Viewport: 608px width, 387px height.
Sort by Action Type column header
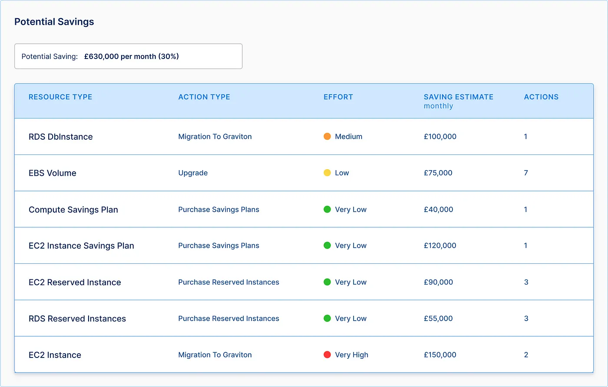coord(204,97)
